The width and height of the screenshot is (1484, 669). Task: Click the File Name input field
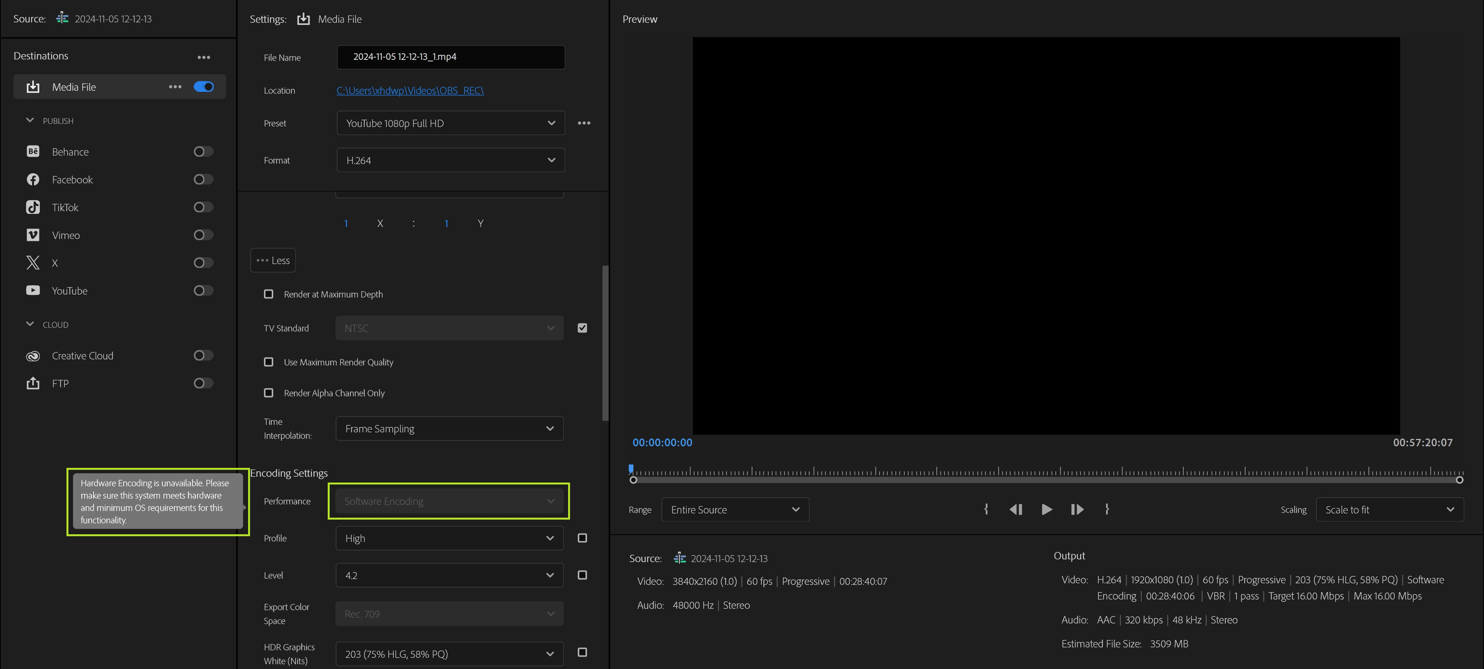(x=451, y=57)
